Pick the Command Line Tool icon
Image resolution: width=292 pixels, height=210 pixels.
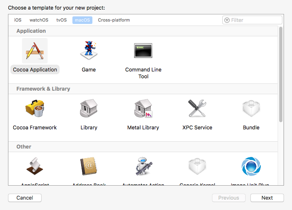[x=143, y=51]
